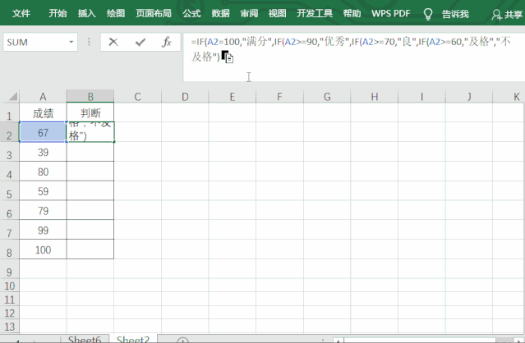Switch to the 公式 ribbon tab

[x=191, y=13]
